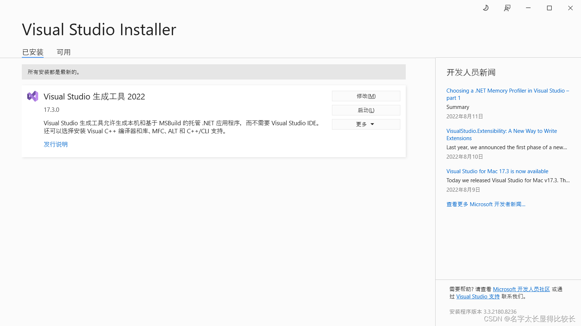Minimize the installer window
581x326 pixels.
coord(528,8)
